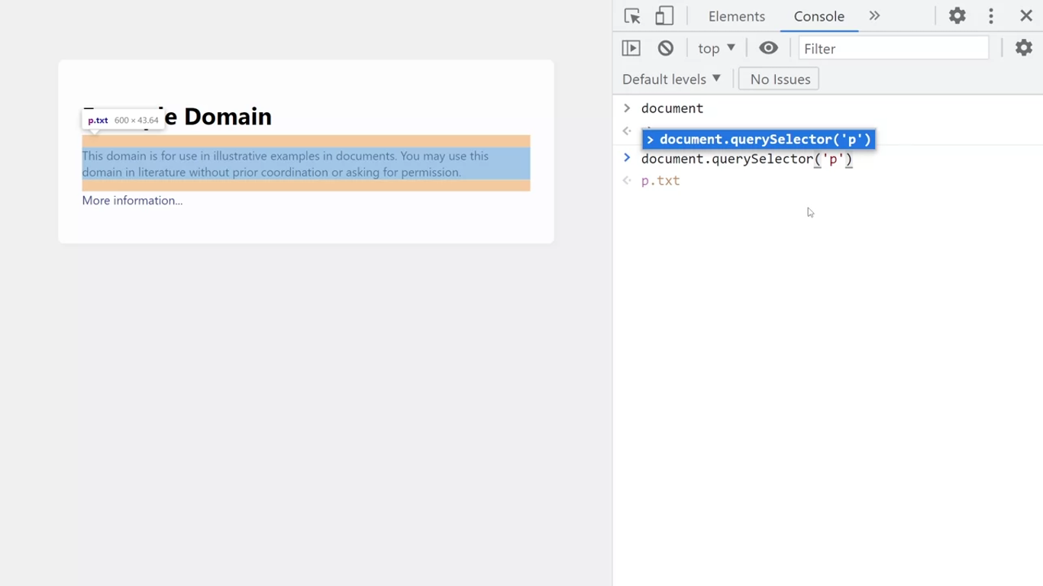Open console settings gear beside Filter

[1023, 48]
